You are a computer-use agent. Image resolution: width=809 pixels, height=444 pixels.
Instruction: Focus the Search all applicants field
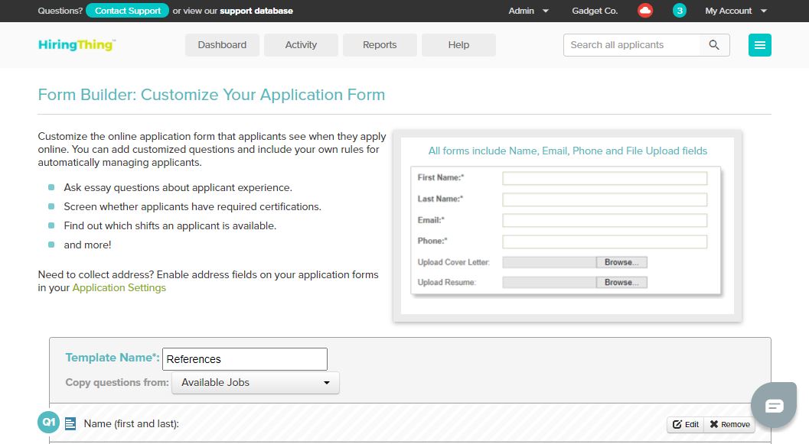pyautogui.click(x=631, y=45)
